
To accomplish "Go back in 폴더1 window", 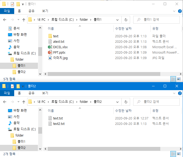I will 5,20.
